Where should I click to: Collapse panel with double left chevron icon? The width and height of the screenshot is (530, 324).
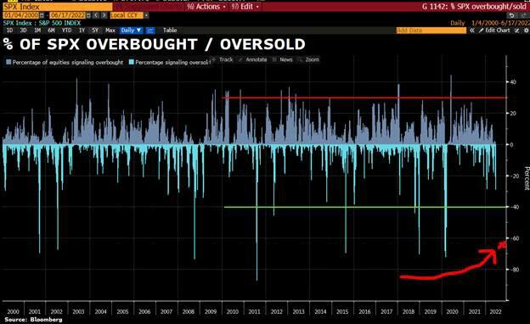click(x=472, y=31)
